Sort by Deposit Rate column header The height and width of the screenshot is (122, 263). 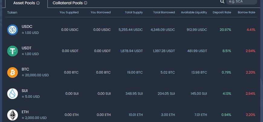click(x=222, y=12)
